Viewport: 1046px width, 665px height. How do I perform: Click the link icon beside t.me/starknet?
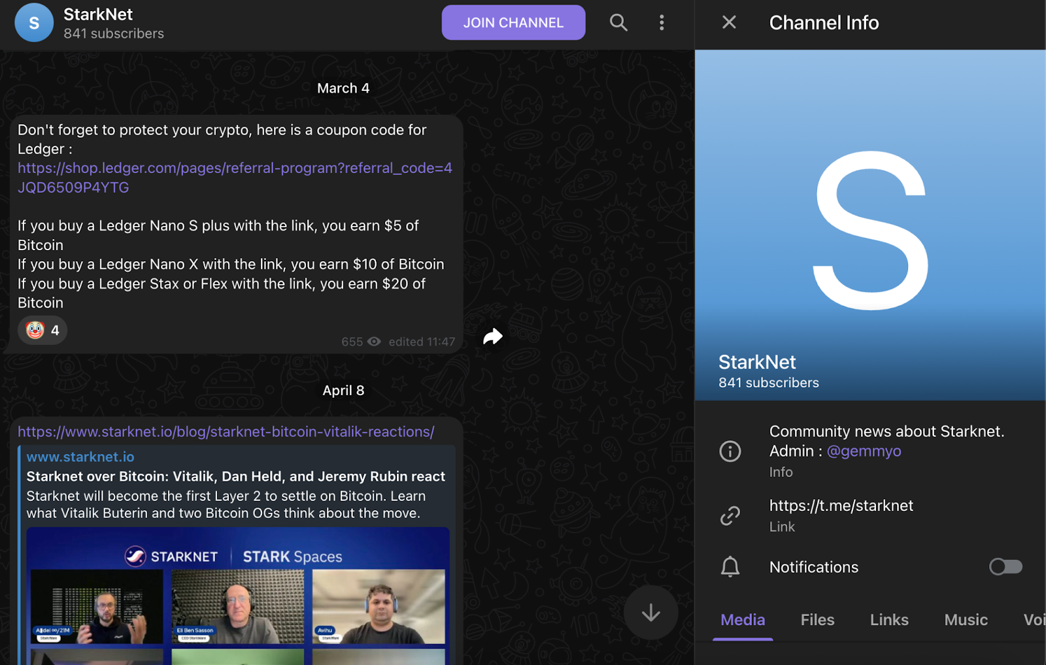point(730,516)
